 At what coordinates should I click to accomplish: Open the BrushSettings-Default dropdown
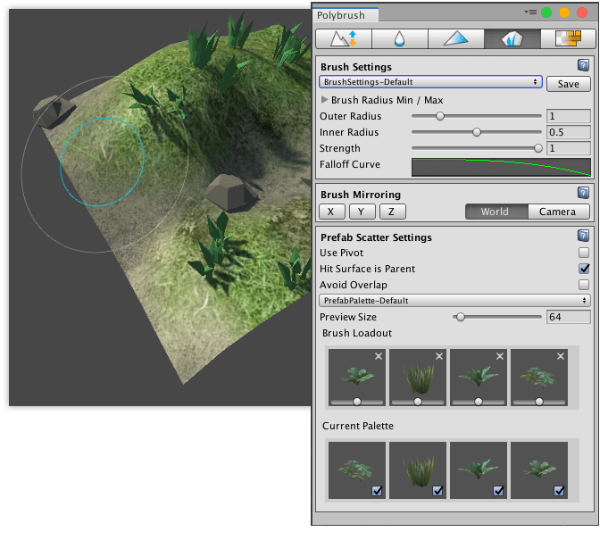(x=430, y=82)
